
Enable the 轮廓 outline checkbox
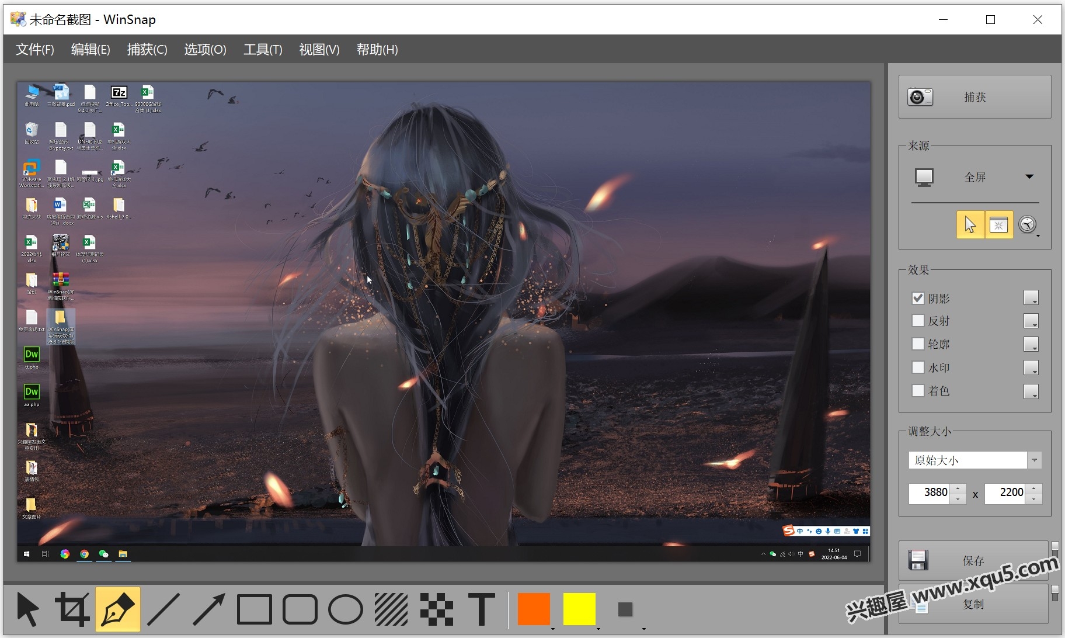tap(918, 344)
